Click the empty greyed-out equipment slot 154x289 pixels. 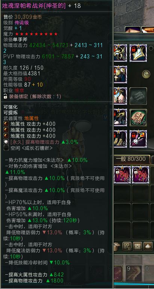[x=138, y=96]
